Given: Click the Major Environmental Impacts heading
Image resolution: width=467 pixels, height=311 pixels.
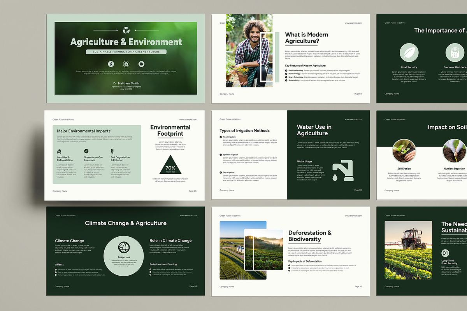Looking at the screenshot, I should [x=84, y=131].
